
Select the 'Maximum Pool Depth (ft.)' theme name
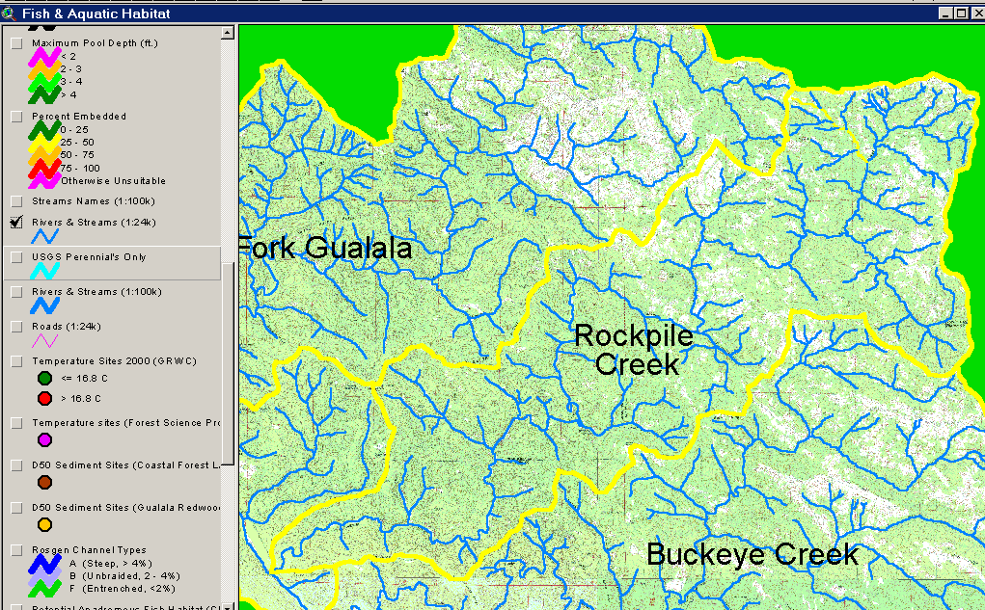coord(95,43)
